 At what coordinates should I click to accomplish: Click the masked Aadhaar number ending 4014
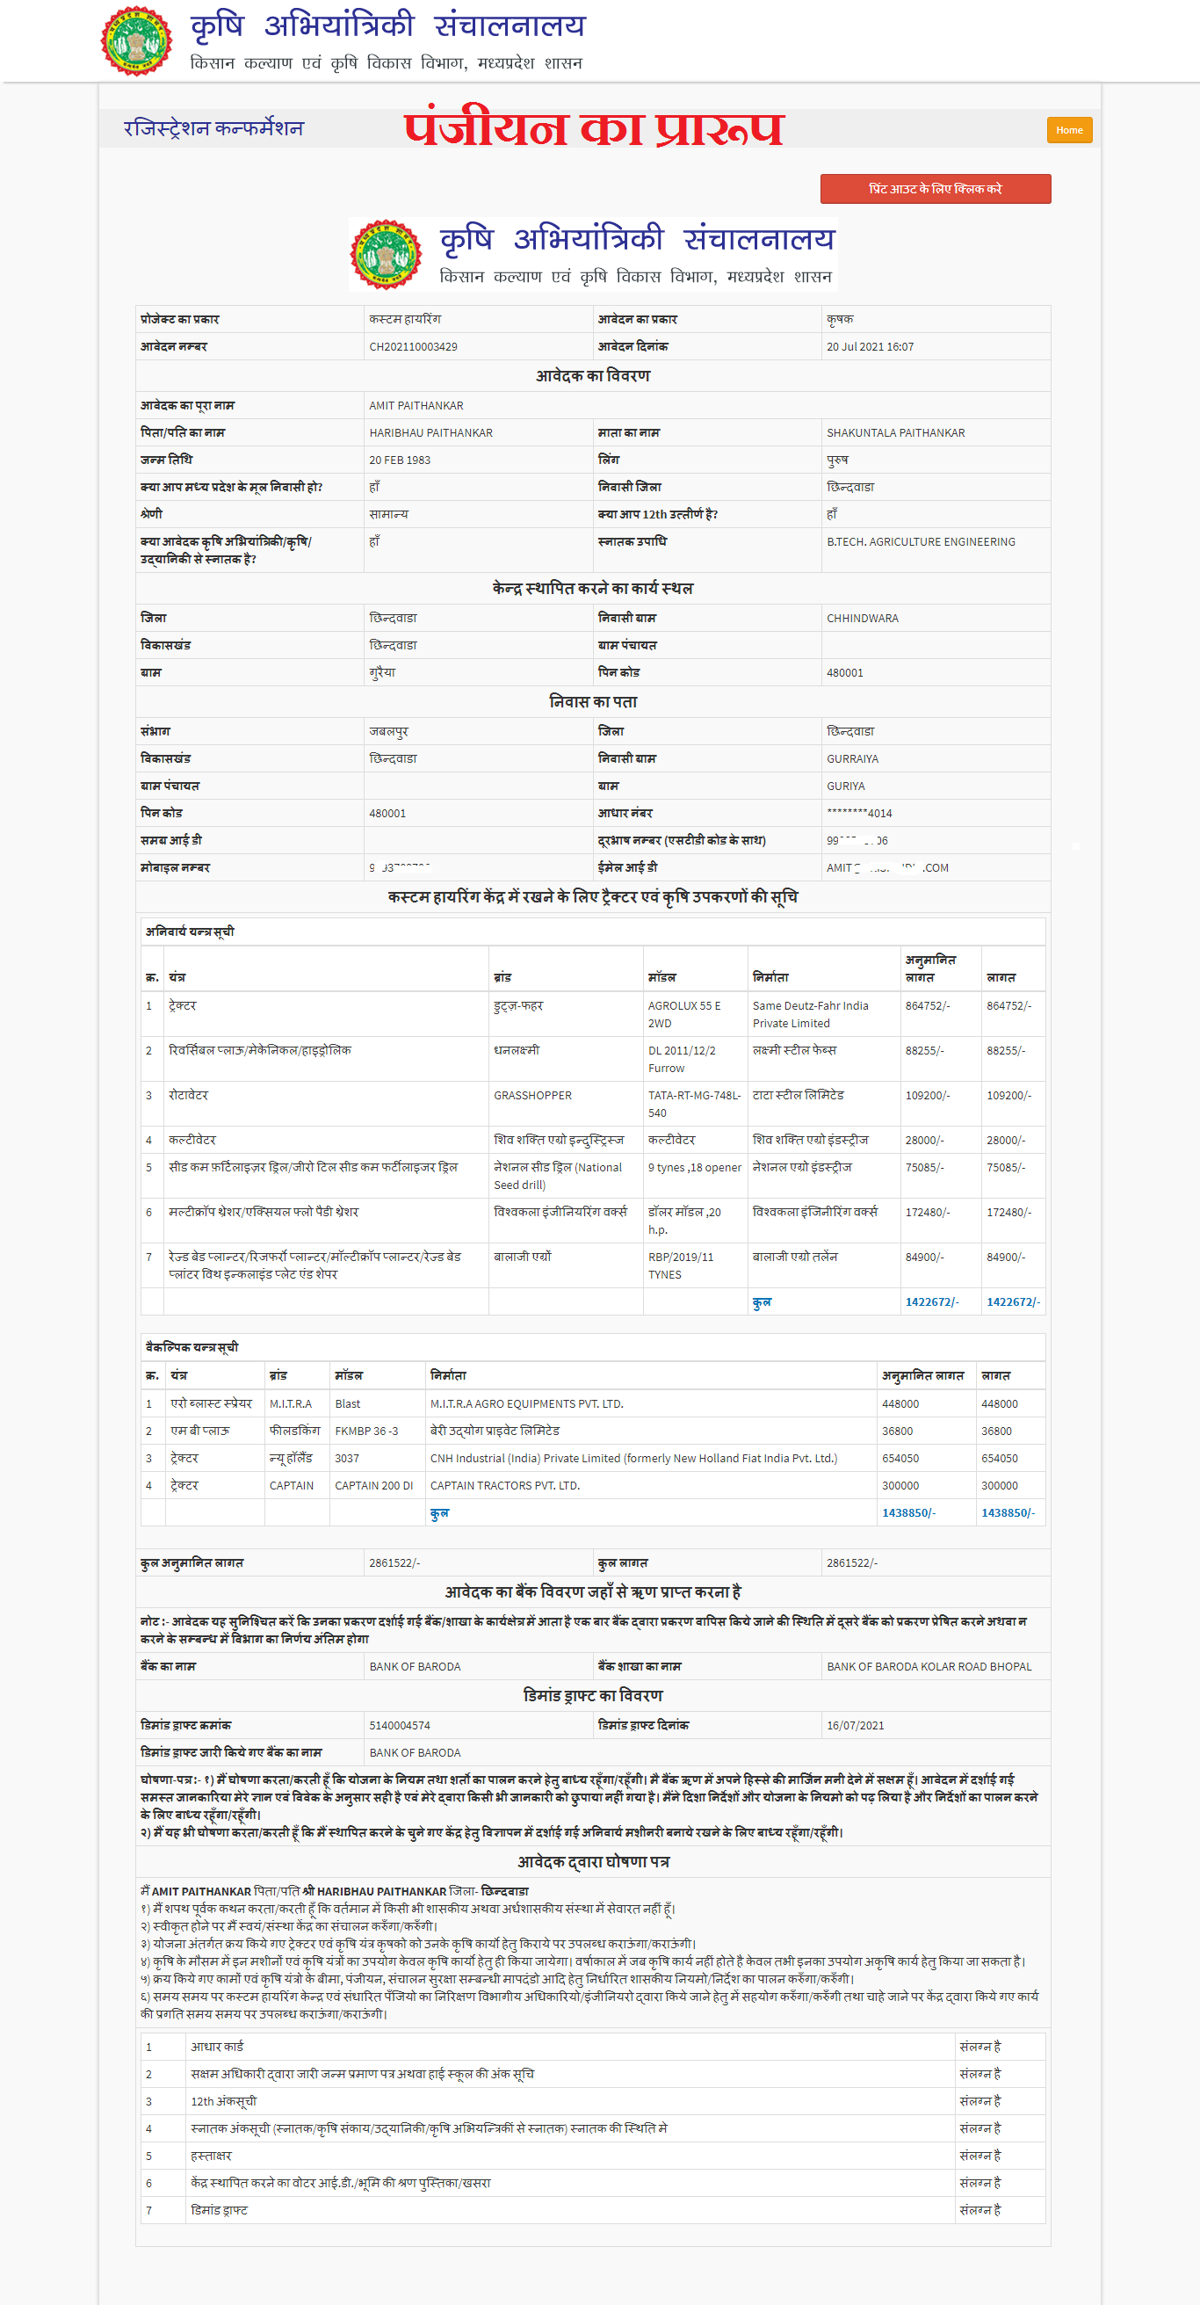pos(859,815)
